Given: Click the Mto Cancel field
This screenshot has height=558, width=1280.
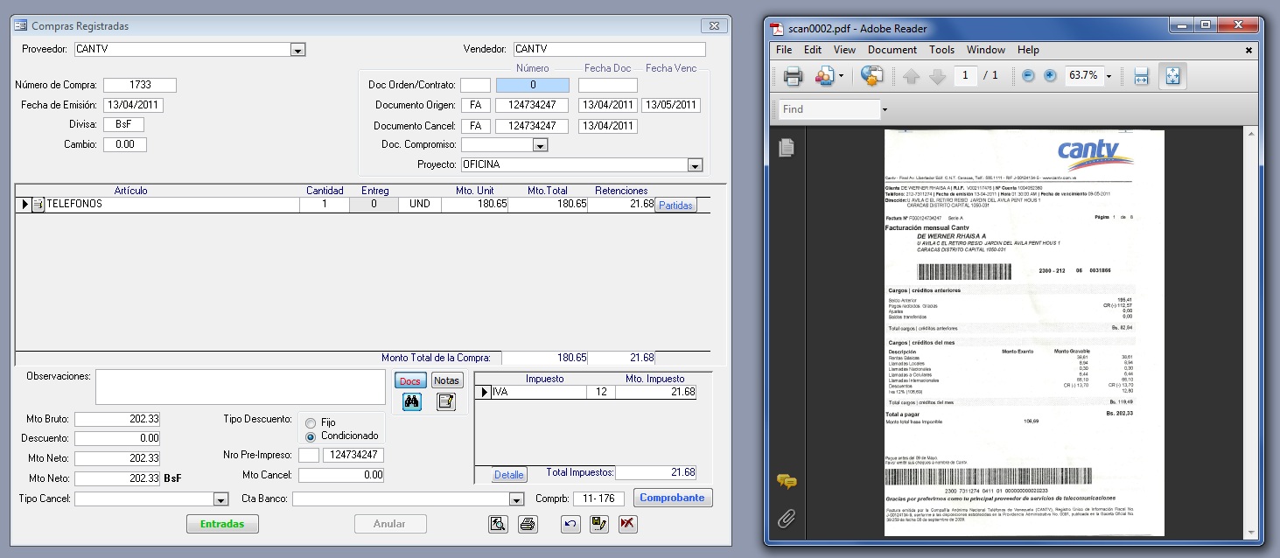Looking at the screenshot, I should tap(341, 475).
